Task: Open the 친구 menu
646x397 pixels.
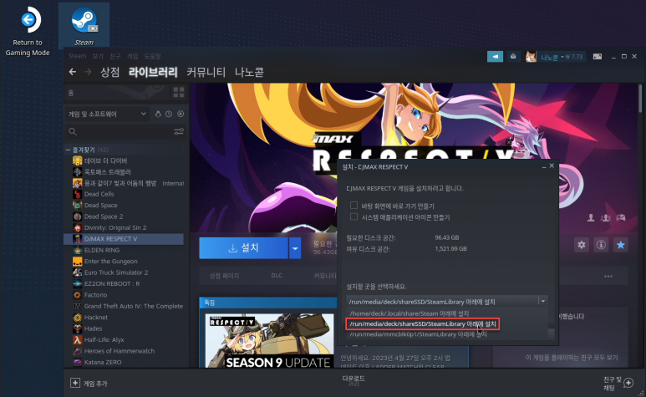Action: pos(115,56)
